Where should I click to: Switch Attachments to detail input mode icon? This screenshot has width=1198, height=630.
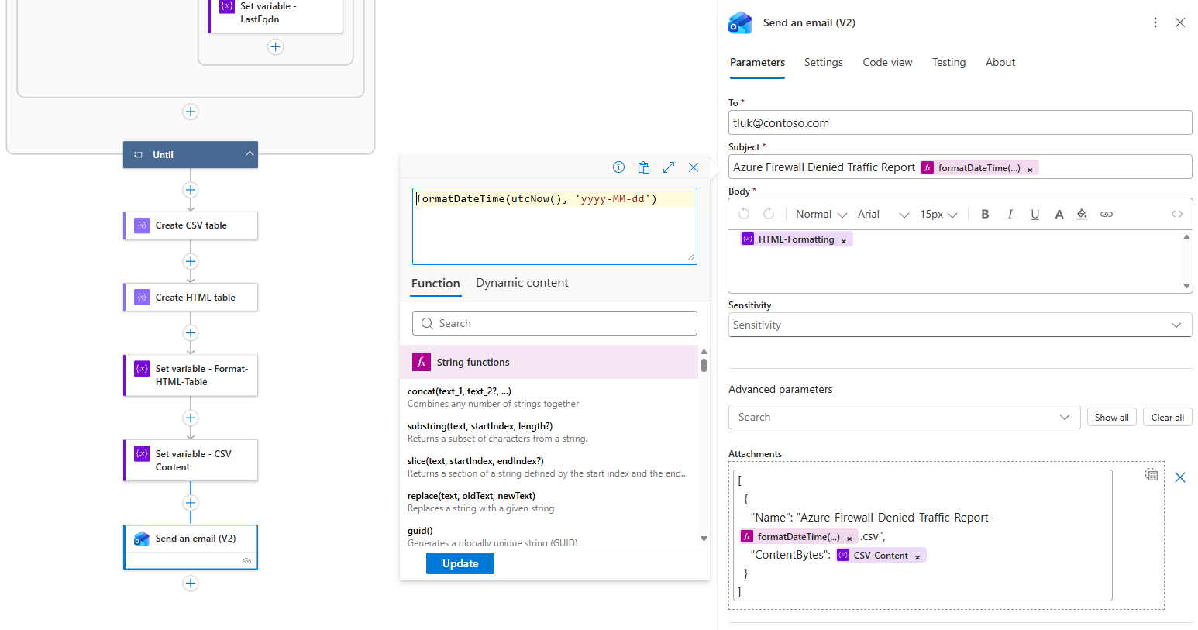pyautogui.click(x=1152, y=474)
